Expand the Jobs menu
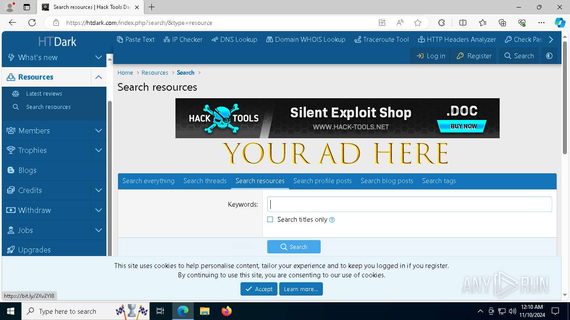This screenshot has height=320, width=570. (x=98, y=230)
